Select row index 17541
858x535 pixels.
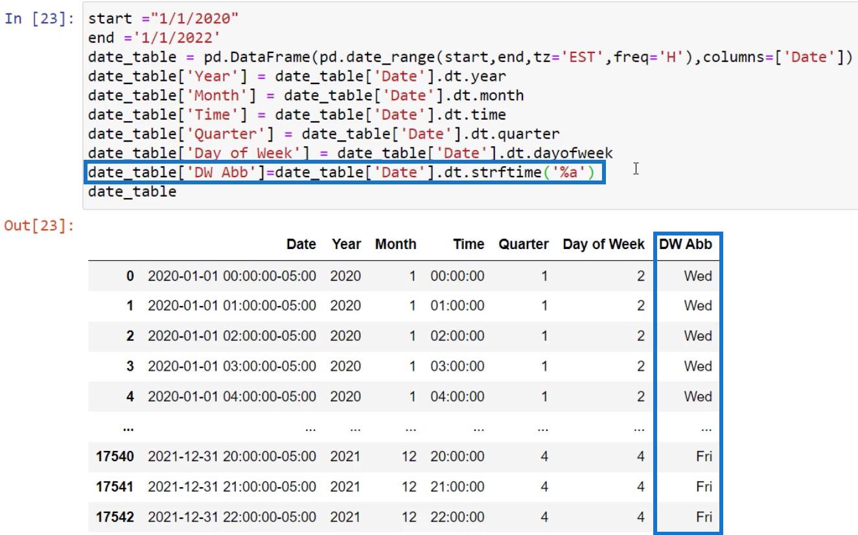[115, 486]
